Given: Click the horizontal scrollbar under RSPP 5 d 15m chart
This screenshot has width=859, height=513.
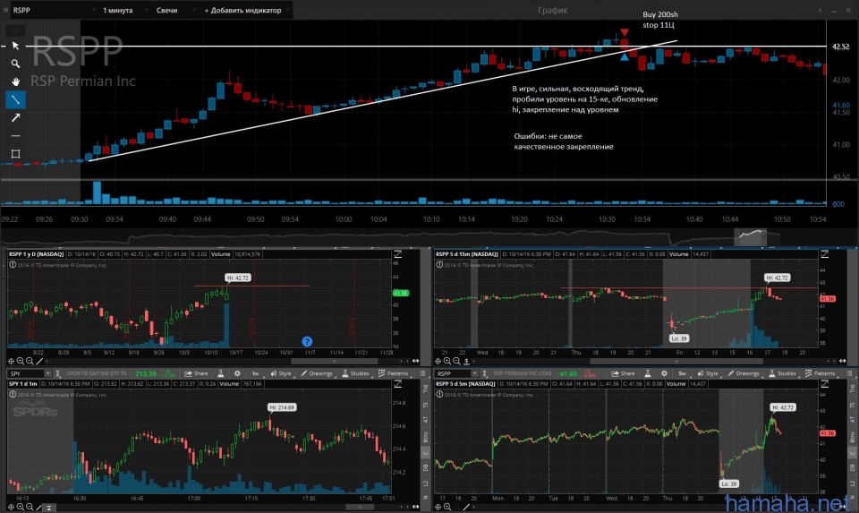Looking at the screenshot, I should point(676,361).
